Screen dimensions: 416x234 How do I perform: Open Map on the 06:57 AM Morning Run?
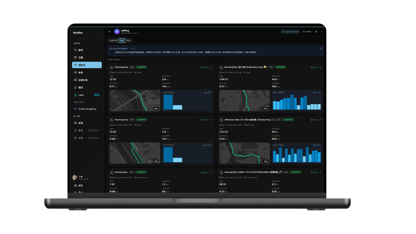[x=156, y=161]
